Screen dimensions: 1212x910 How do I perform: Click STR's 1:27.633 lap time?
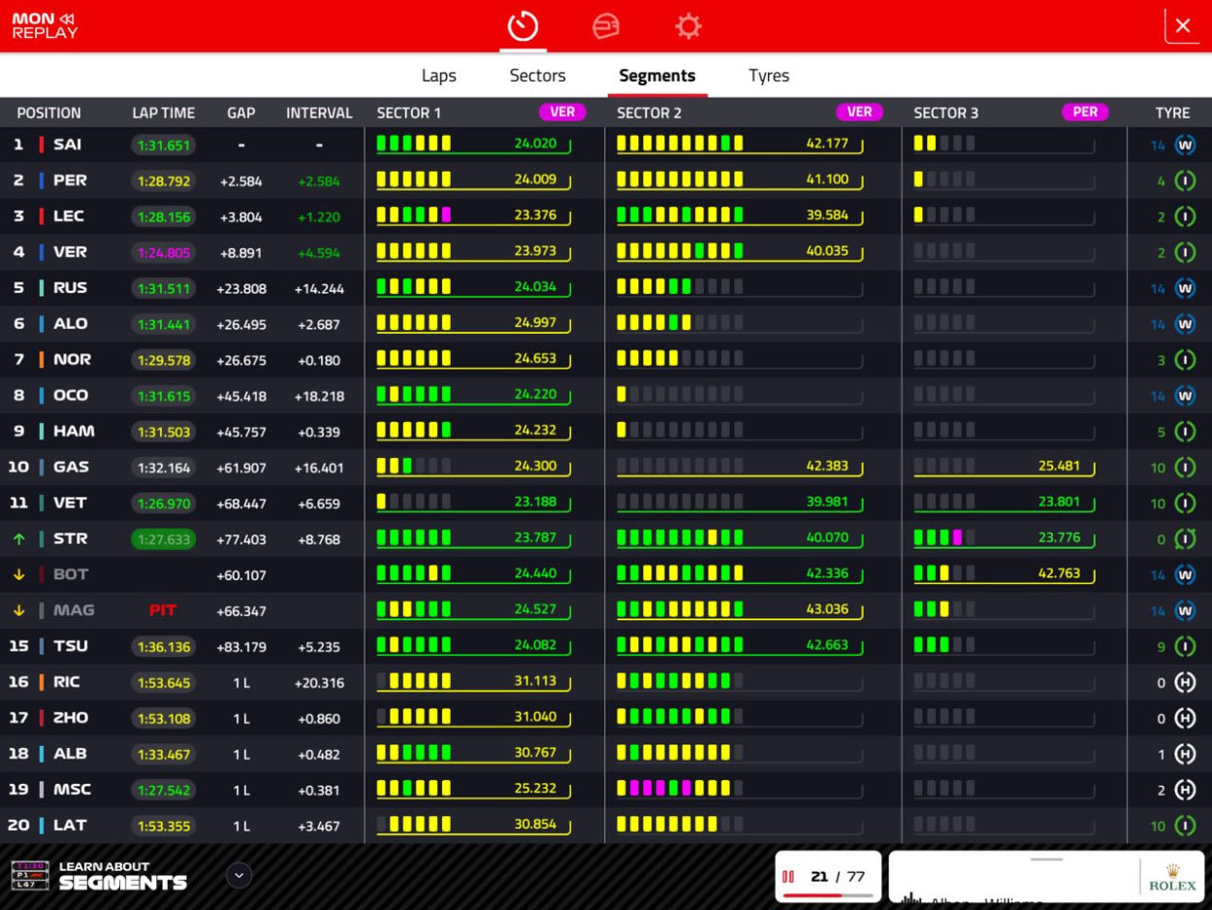[x=164, y=538]
